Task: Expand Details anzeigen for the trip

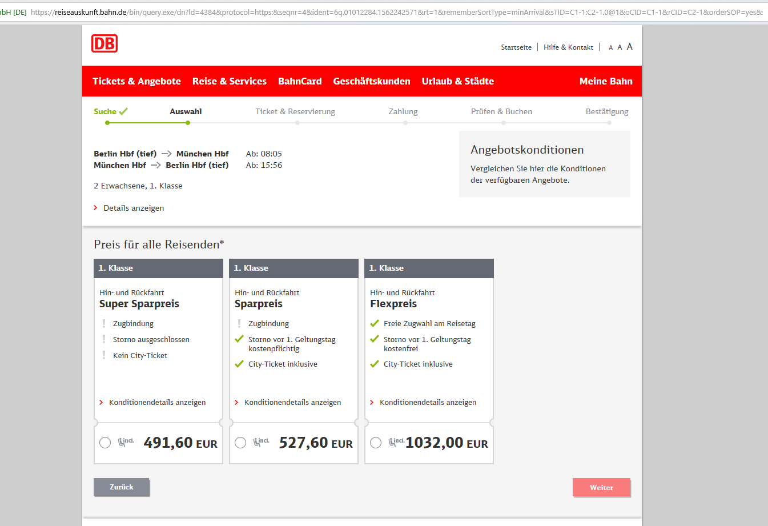Action: (129, 208)
